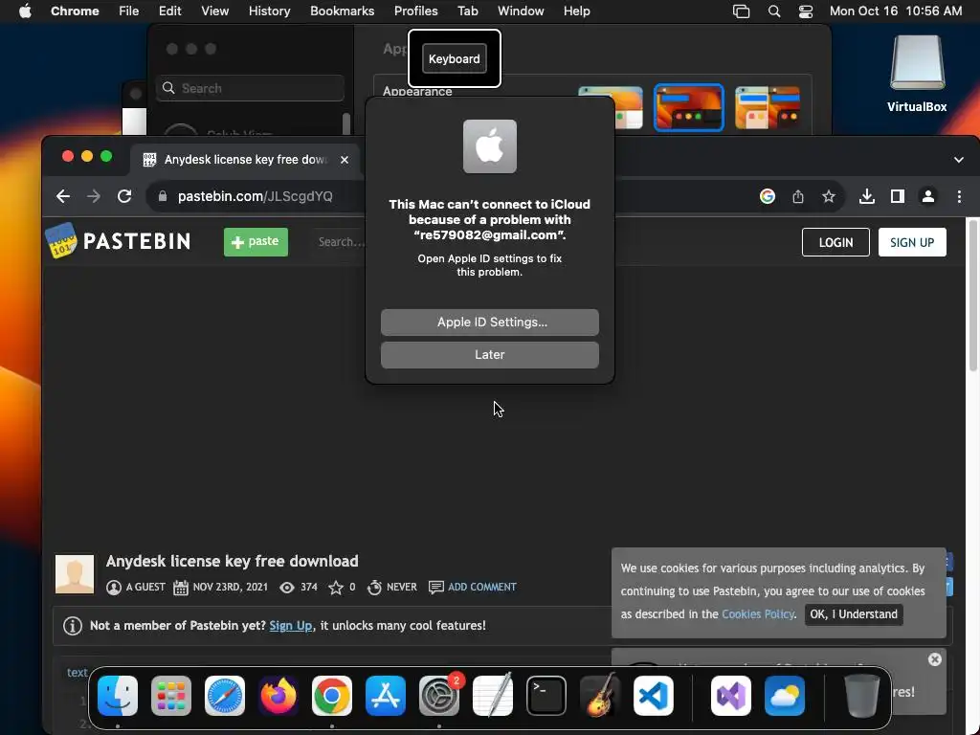Launch Terminal from the Dock

pos(546,696)
